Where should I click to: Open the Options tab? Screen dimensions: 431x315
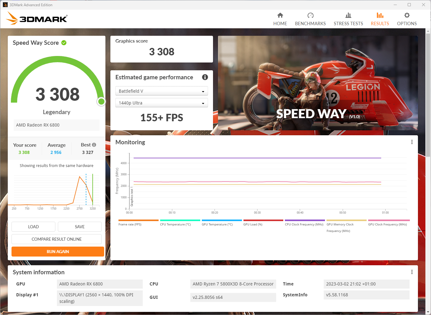407,19
